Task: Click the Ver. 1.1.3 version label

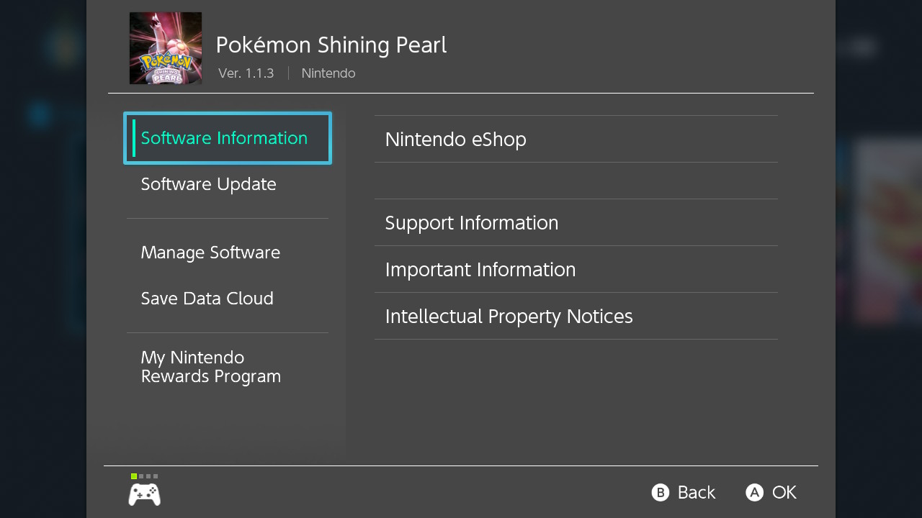Action: tap(246, 73)
